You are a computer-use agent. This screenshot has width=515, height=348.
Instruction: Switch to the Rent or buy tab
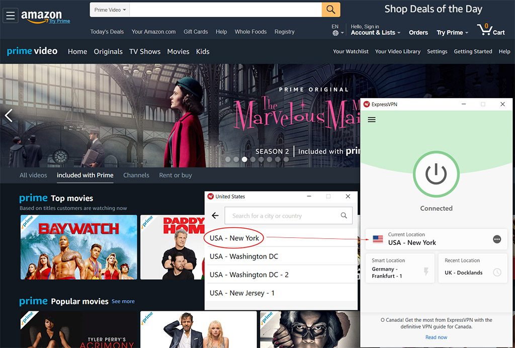pyautogui.click(x=176, y=176)
